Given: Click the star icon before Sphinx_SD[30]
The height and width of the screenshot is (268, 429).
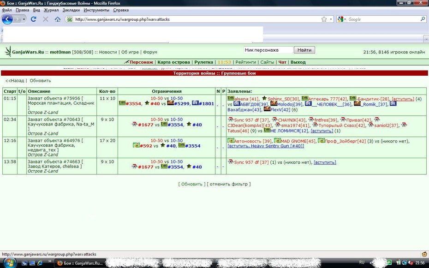Looking at the screenshot, I should [x=264, y=98].
